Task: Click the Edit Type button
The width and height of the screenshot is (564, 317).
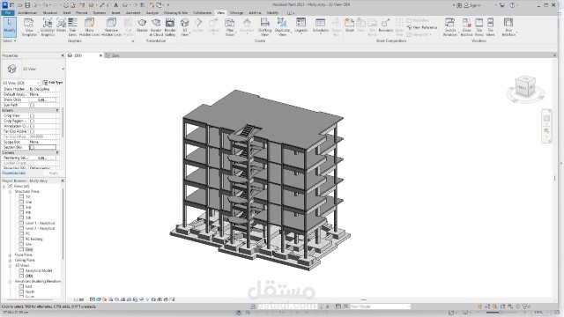Action: 53,83
